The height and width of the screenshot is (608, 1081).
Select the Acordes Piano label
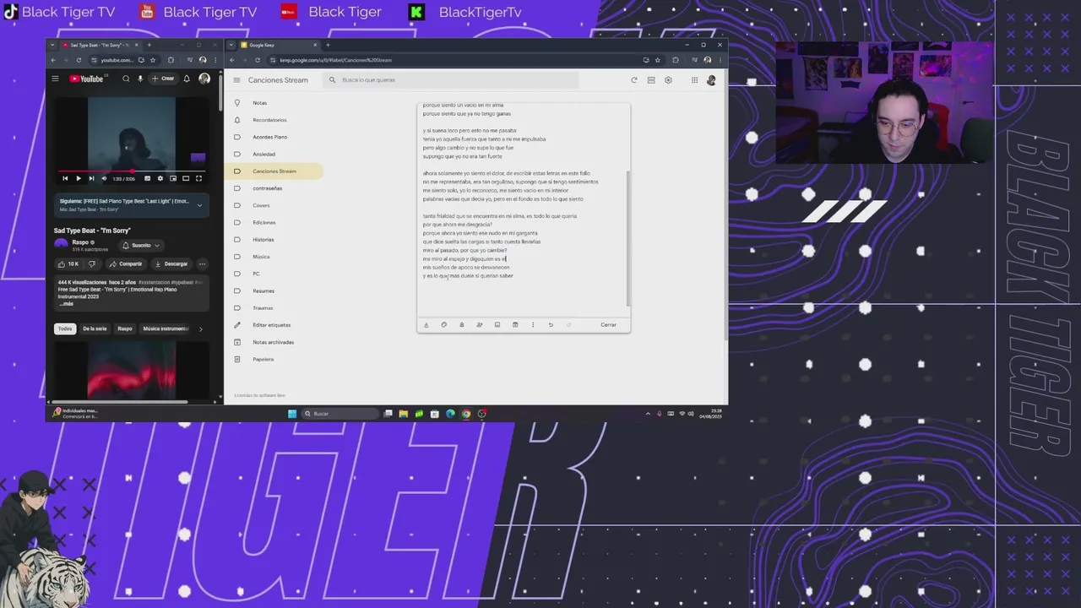coord(275,137)
